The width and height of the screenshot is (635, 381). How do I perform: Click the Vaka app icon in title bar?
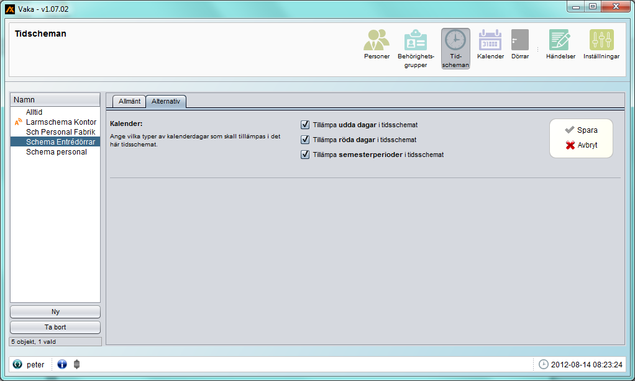pos(10,9)
